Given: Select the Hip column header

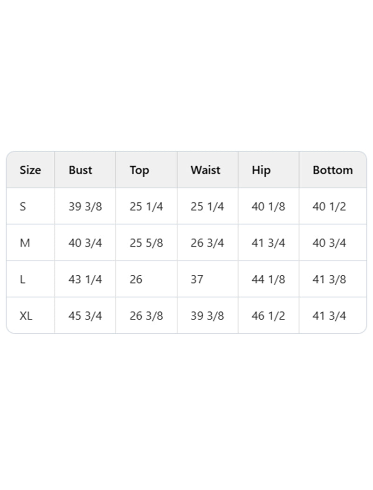Looking at the screenshot, I should [x=261, y=170].
